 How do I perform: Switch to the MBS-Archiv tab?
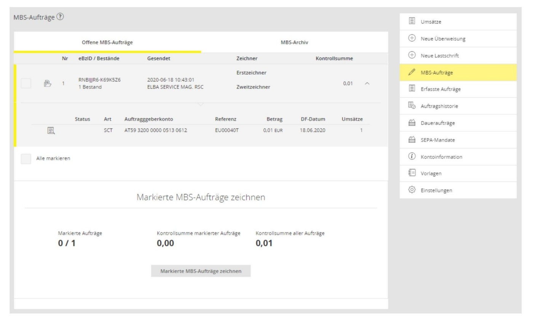click(294, 42)
